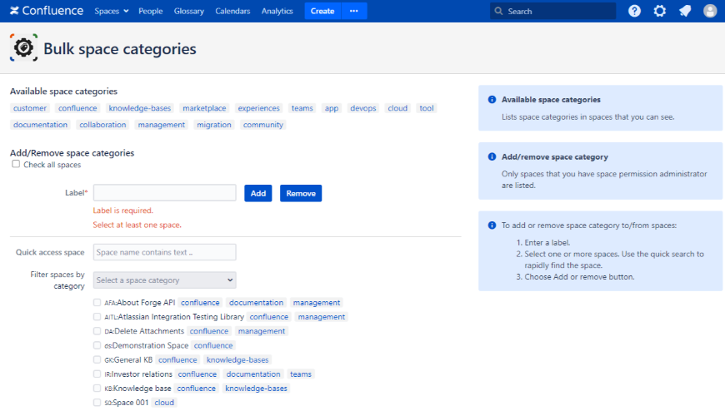Open the help question mark icon
Image resolution: width=725 pixels, height=411 pixels.
(634, 11)
